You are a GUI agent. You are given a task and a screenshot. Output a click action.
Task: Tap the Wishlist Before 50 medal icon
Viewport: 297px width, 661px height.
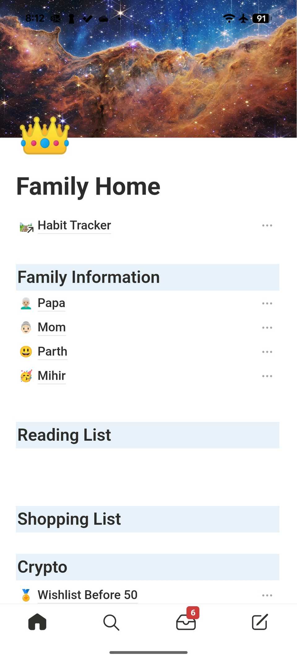[x=26, y=595]
